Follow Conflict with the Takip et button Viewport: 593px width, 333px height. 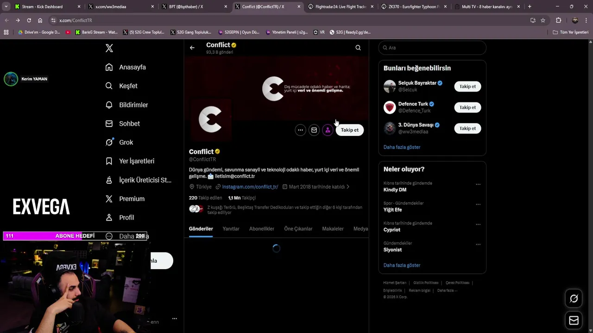tap(350, 130)
